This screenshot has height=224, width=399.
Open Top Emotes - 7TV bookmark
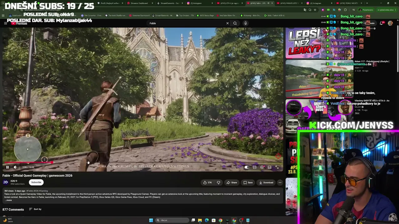click(185, 16)
